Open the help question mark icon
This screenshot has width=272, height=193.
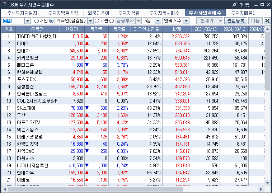tap(241, 5)
